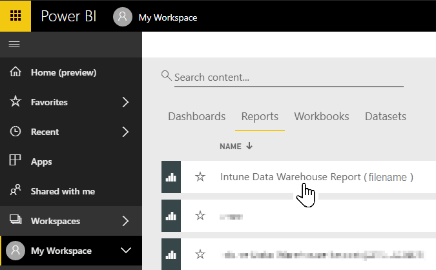Click Intune Data Warehouse Report chart icon

pos(171,177)
